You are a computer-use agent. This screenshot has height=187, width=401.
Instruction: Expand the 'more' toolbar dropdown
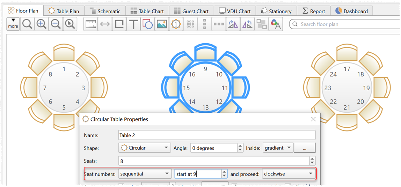[x=13, y=24]
